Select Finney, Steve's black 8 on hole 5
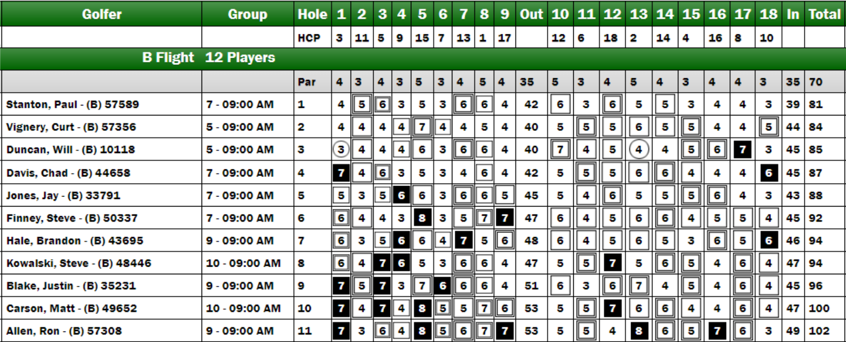 (422, 218)
